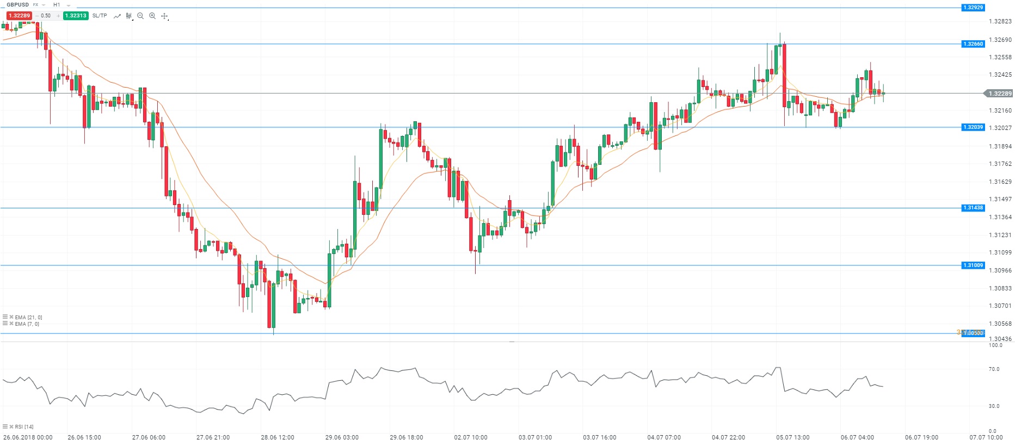Open the chart type candlestick icon
The height and width of the screenshot is (440, 1015).
129,16
